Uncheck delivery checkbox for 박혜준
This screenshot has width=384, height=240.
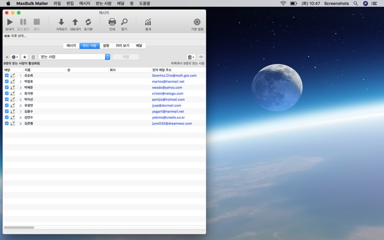point(7,87)
